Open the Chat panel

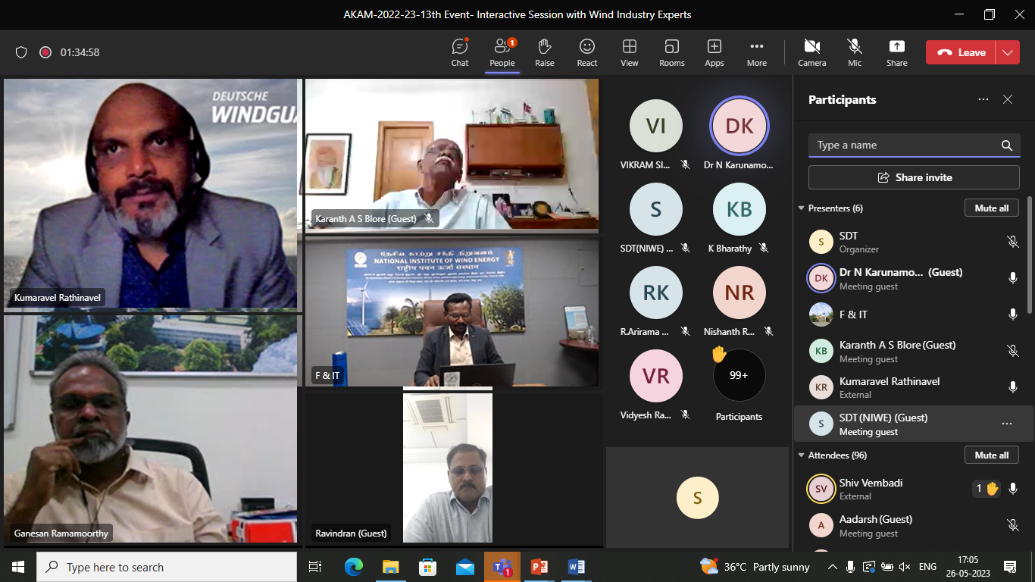(460, 52)
